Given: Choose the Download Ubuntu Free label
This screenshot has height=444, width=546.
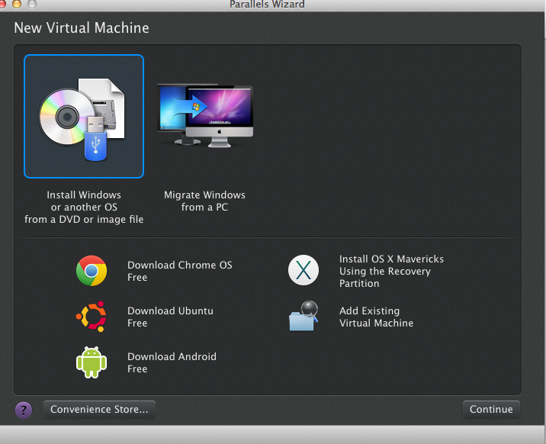Looking at the screenshot, I should (170, 317).
